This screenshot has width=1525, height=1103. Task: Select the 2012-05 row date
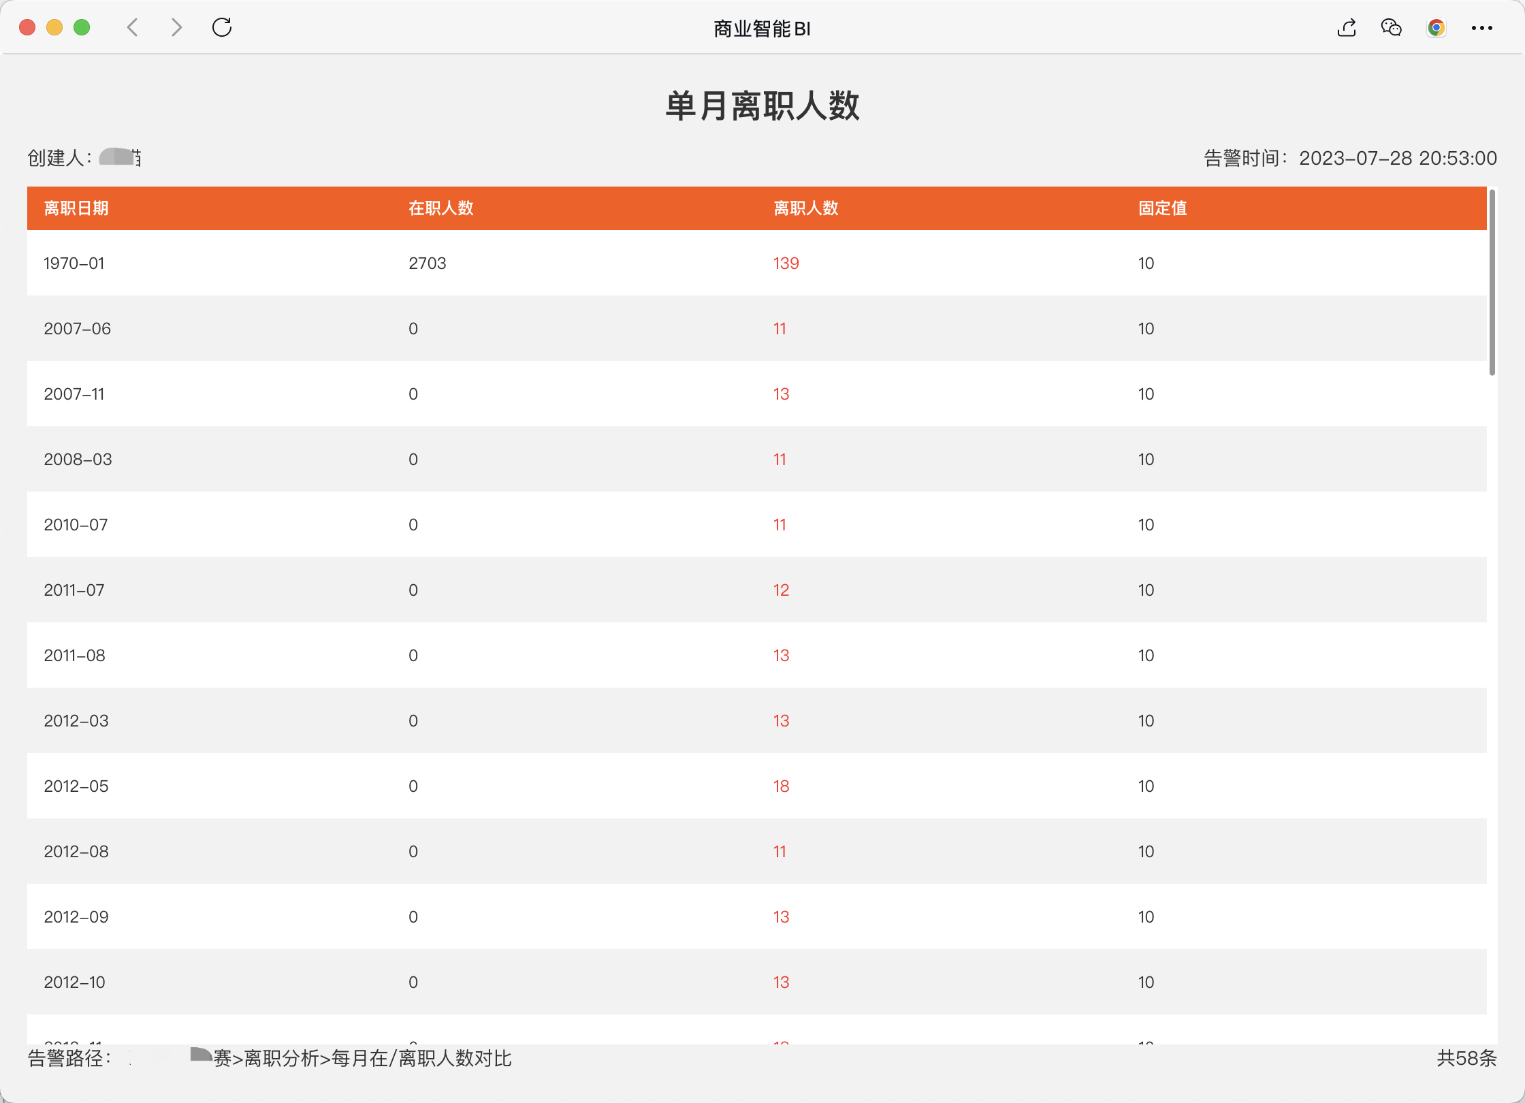tap(76, 786)
